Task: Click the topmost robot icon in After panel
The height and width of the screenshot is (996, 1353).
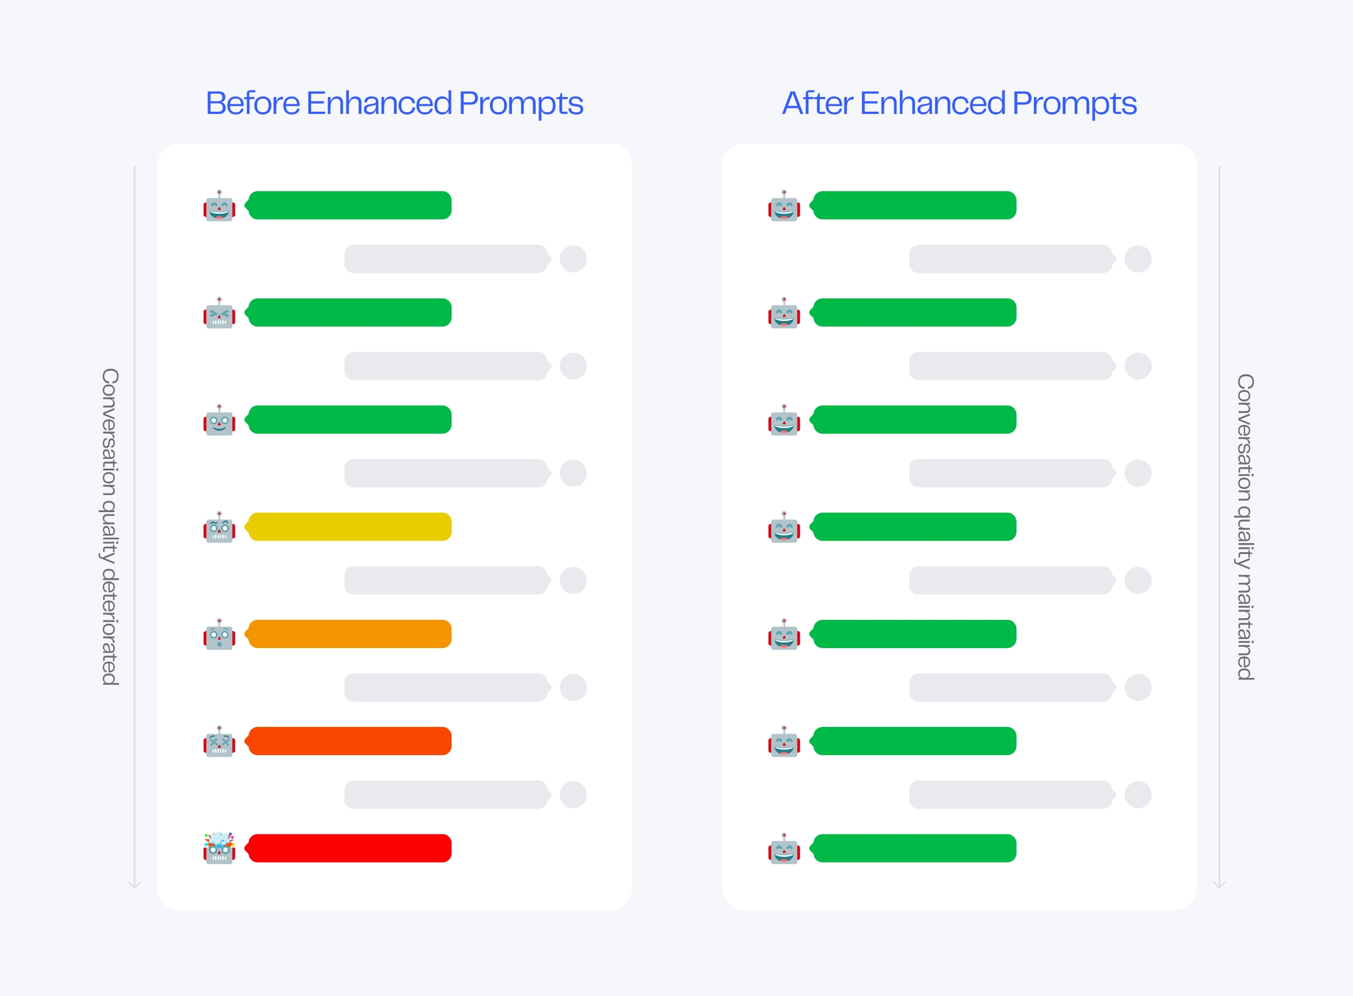Action: (x=784, y=206)
